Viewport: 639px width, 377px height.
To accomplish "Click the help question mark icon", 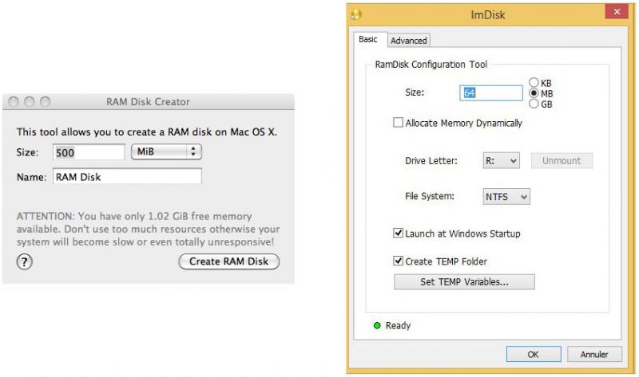I will tap(25, 261).
